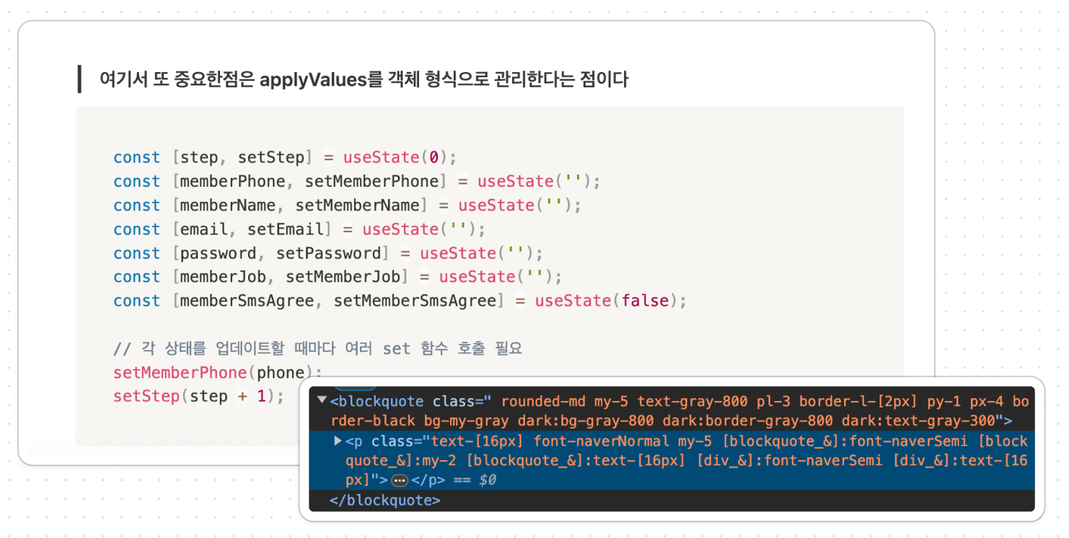Click the setMemberPhone(phone) call
1069x538 pixels.
pos(217,372)
